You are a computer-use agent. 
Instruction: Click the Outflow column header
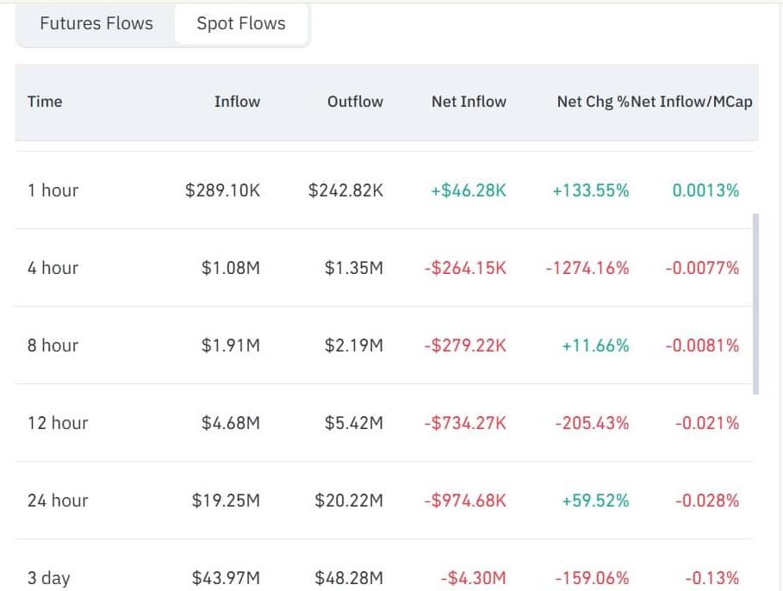[355, 102]
